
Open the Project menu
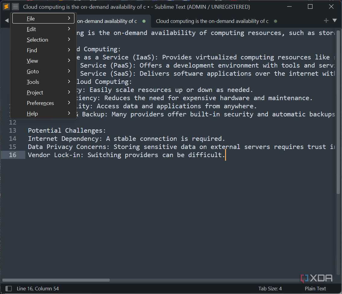(43, 92)
